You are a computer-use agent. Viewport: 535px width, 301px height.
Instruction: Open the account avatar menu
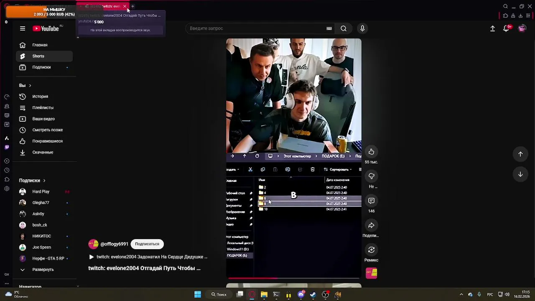pyautogui.click(x=522, y=28)
